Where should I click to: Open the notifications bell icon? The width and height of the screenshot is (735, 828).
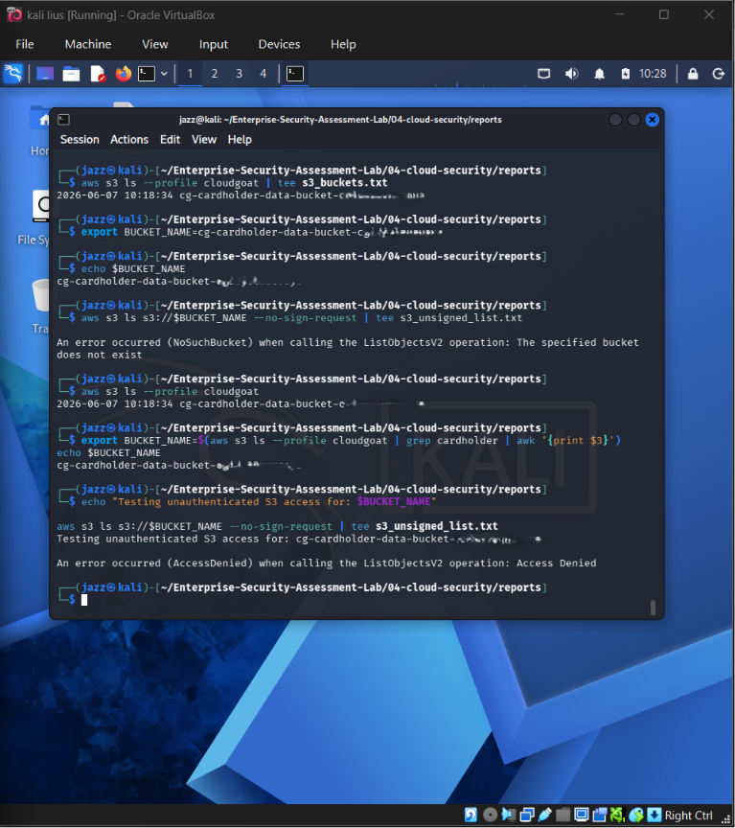click(x=599, y=74)
